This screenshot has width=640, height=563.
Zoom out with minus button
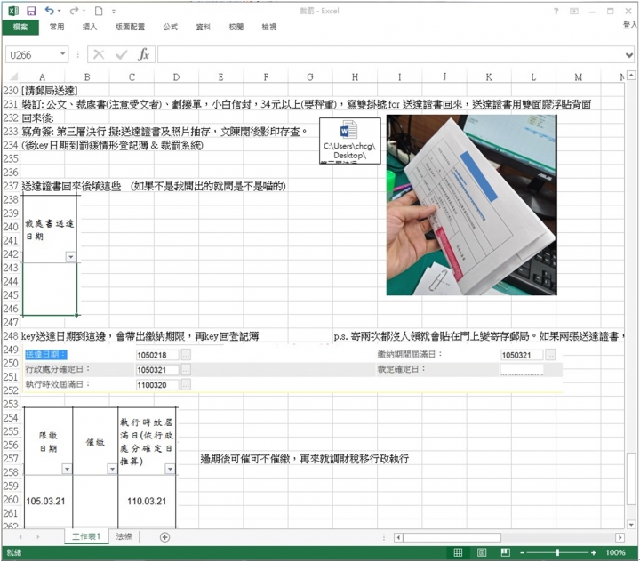click(522, 553)
